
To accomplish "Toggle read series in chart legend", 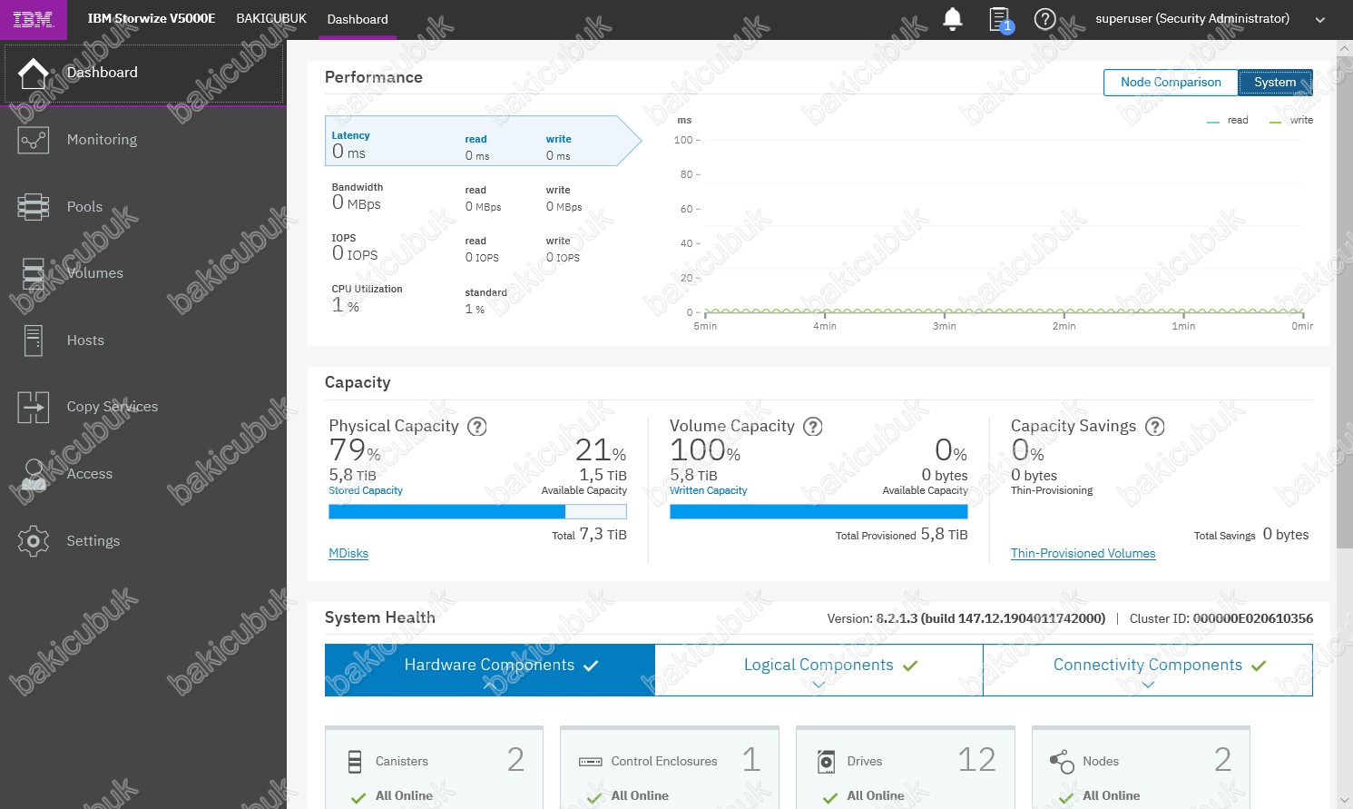I will click(1228, 121).
